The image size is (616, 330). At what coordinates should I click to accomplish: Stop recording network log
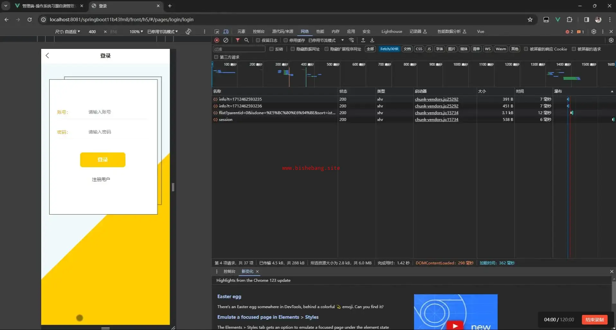point(217,40)
